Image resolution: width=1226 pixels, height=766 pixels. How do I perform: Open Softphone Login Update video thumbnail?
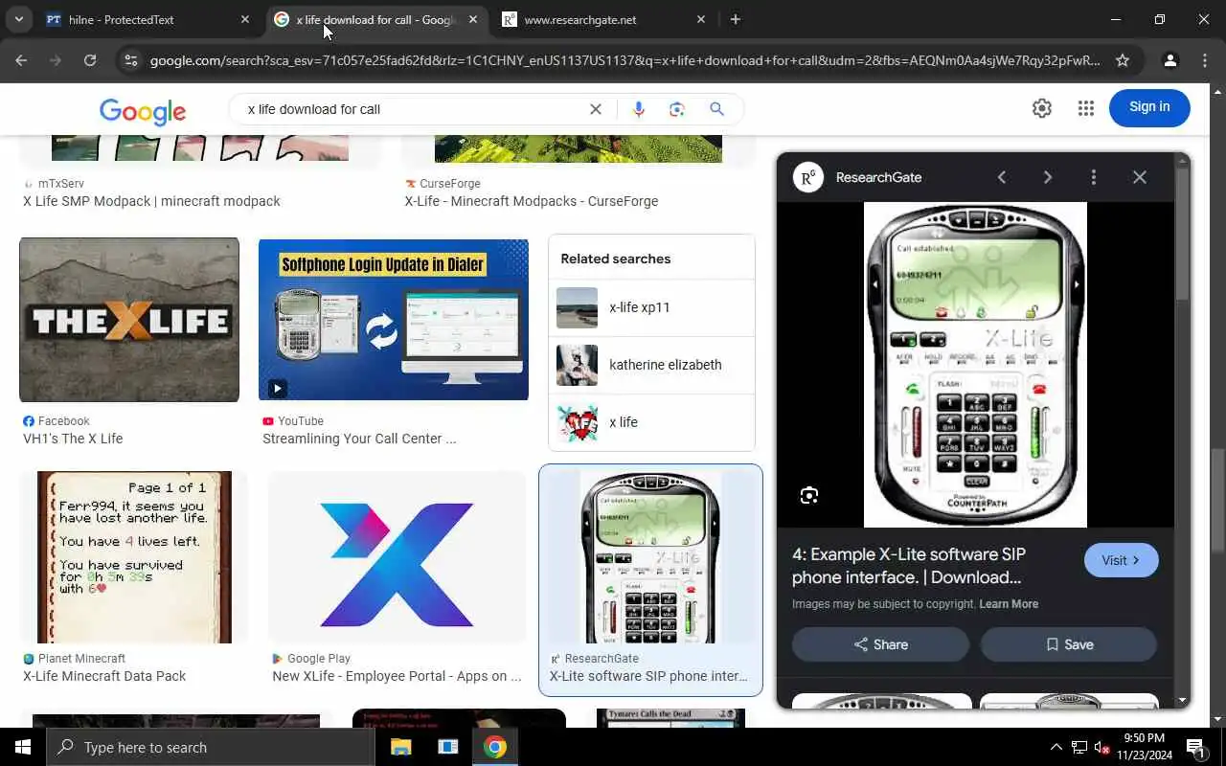point(394,320)
